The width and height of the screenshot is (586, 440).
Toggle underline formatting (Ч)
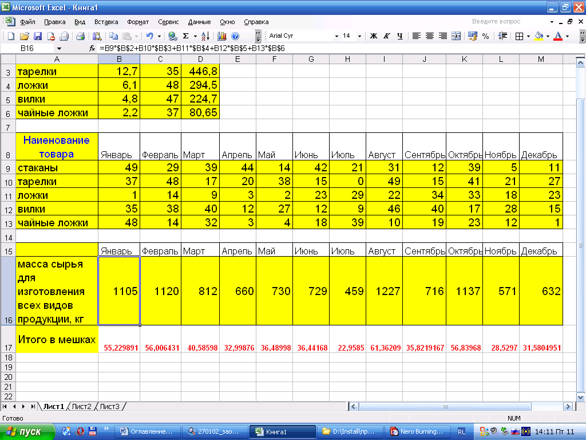(399, 36)
